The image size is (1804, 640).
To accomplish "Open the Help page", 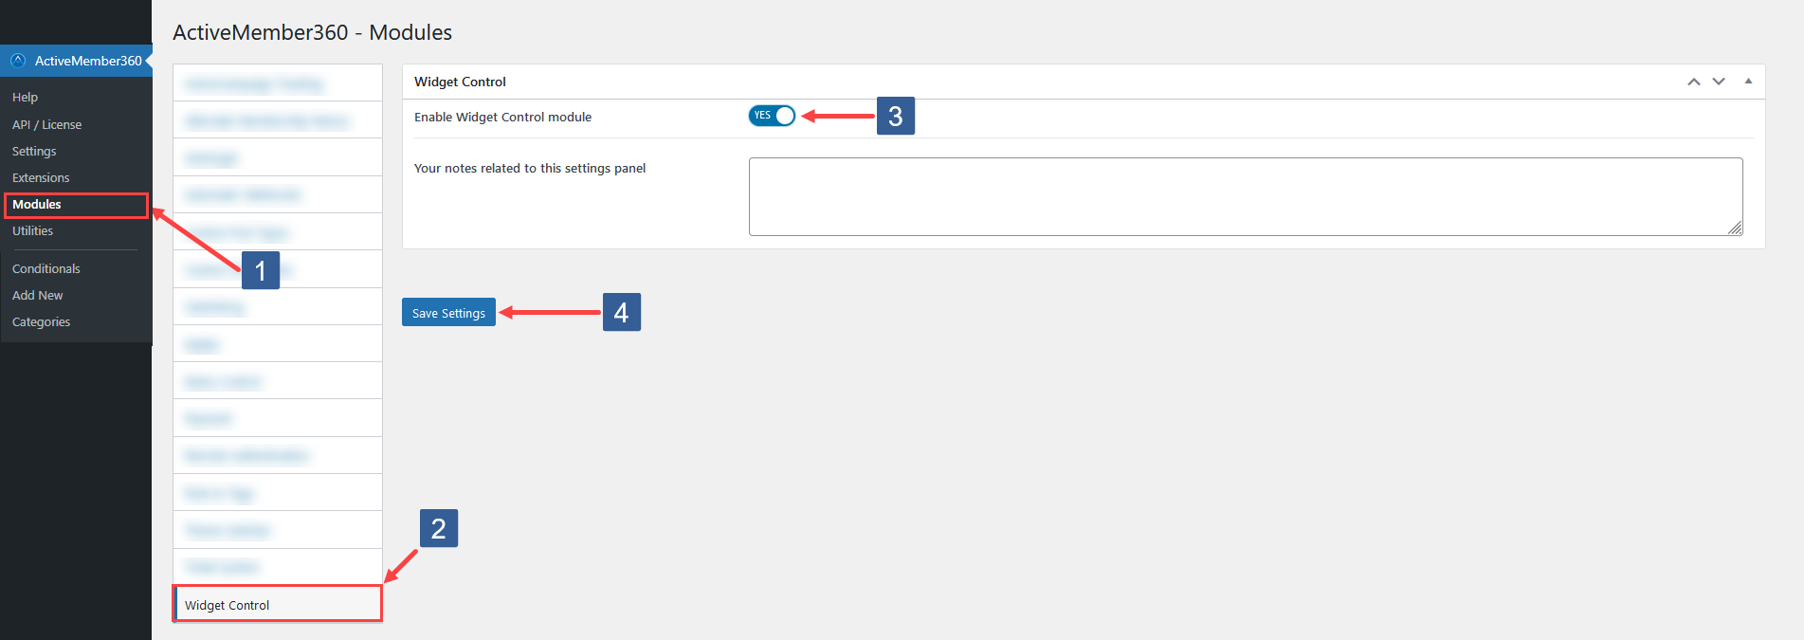I will (24, 97).
